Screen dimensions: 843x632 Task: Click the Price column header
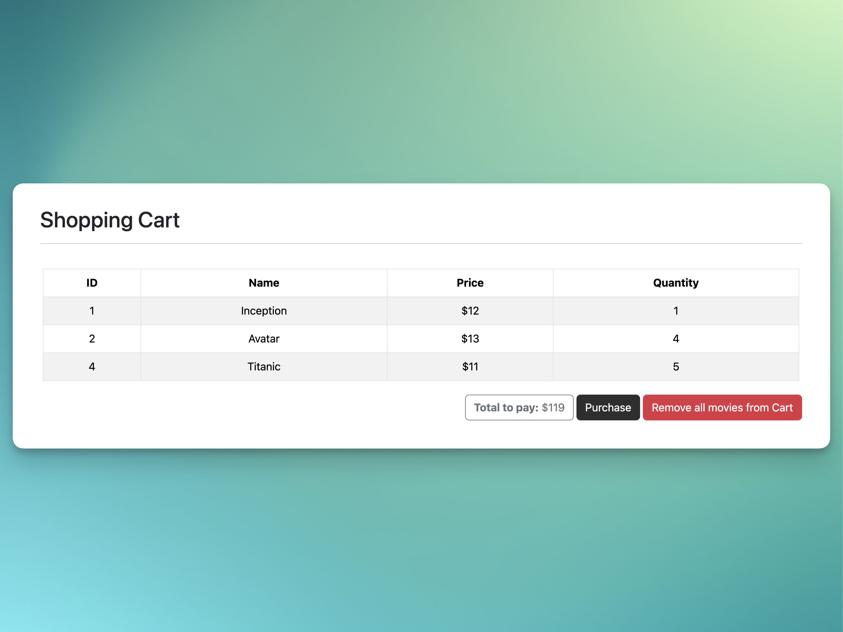[x=469, y=283]
